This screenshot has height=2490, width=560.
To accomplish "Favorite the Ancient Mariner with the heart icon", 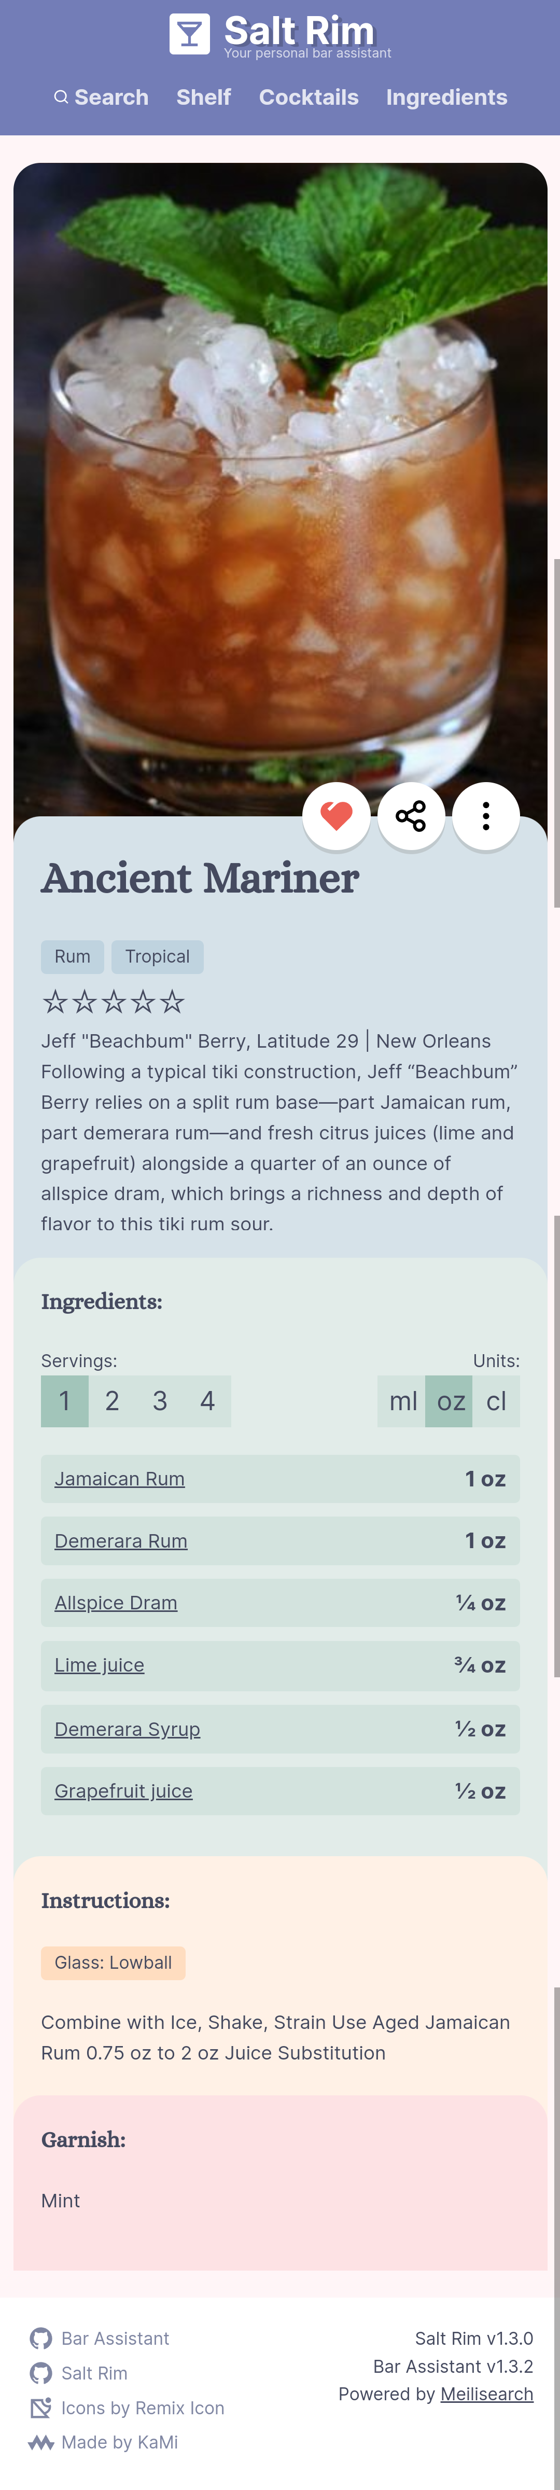I will point(337,817).
